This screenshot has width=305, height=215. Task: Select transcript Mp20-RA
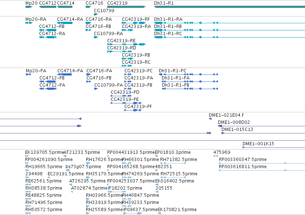[x=36, y=19]
